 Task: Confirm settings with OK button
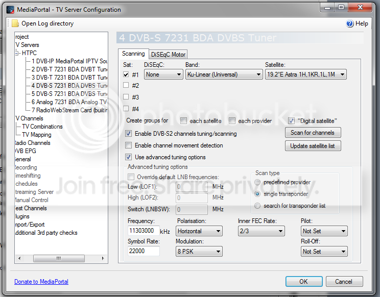[x=304, y=282]
